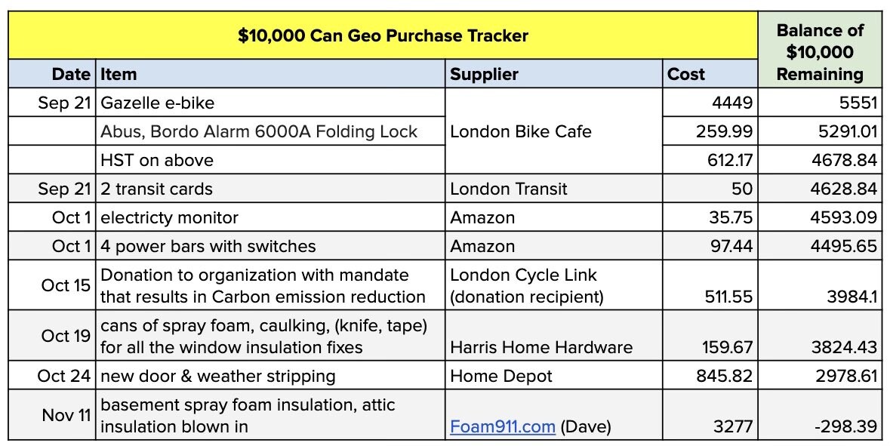Click the Harris Home Hardware cell
Image resolution: width=890 pixels, height=446 pixels.
541,347
